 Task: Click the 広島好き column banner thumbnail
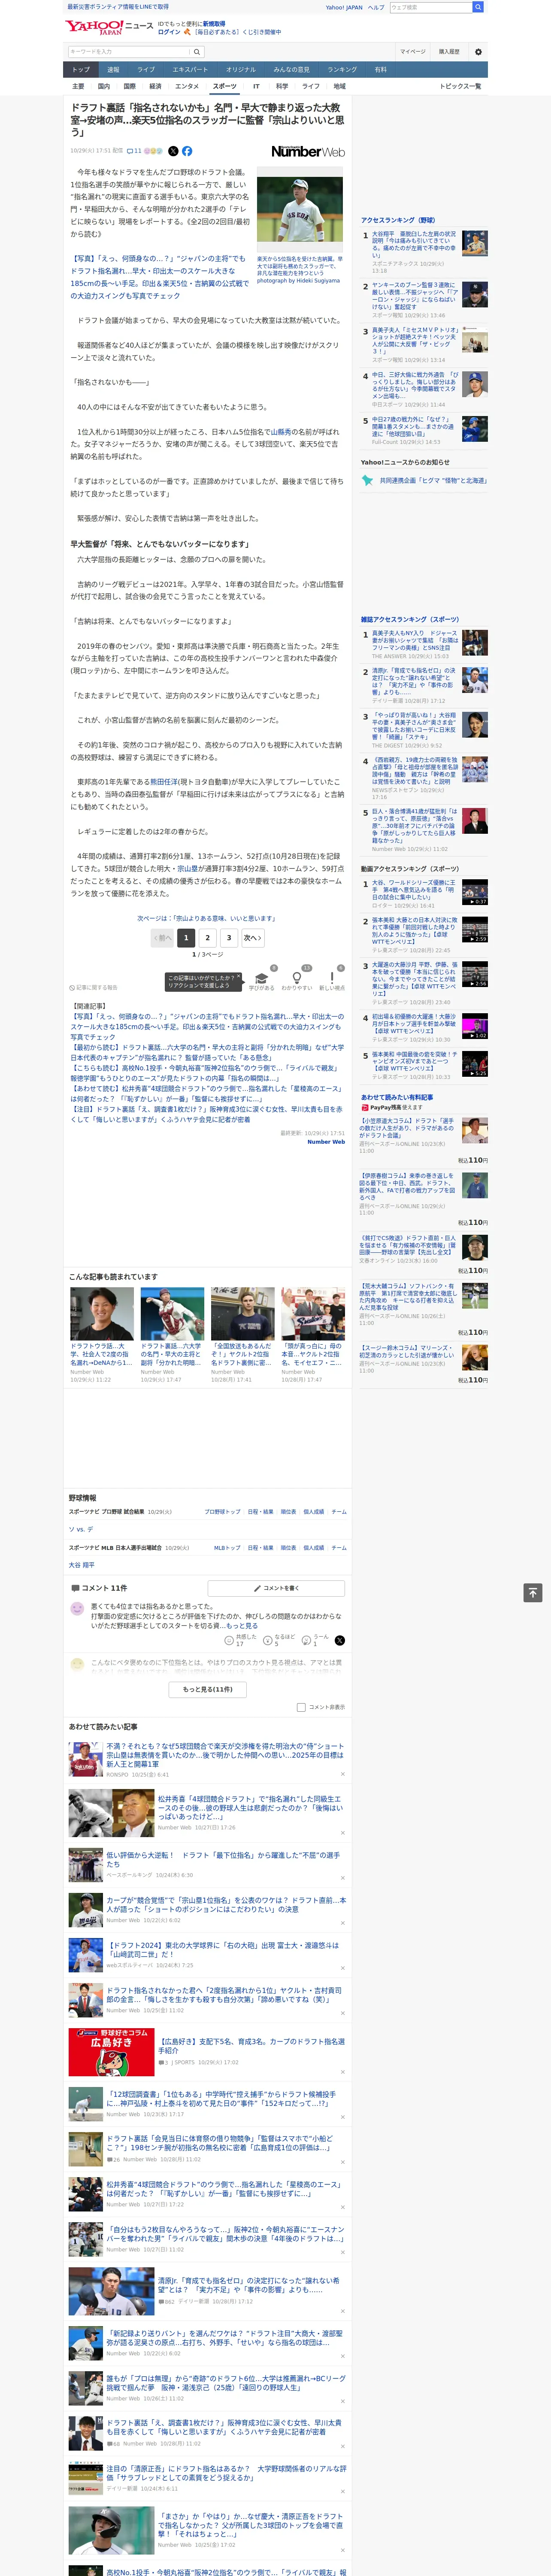pos(111,2052)
